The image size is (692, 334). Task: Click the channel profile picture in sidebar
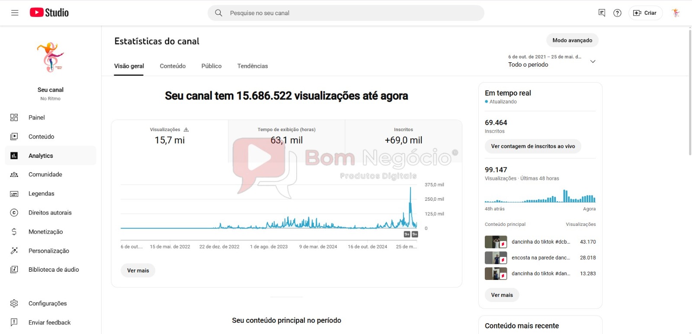coord(51,57)
